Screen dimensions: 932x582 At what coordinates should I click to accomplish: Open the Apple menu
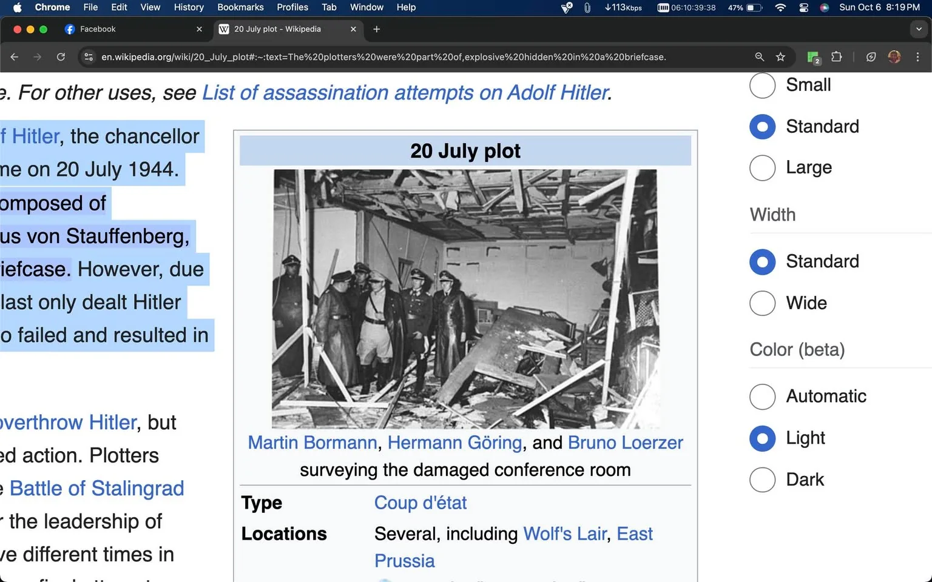(x=17, y=7)
